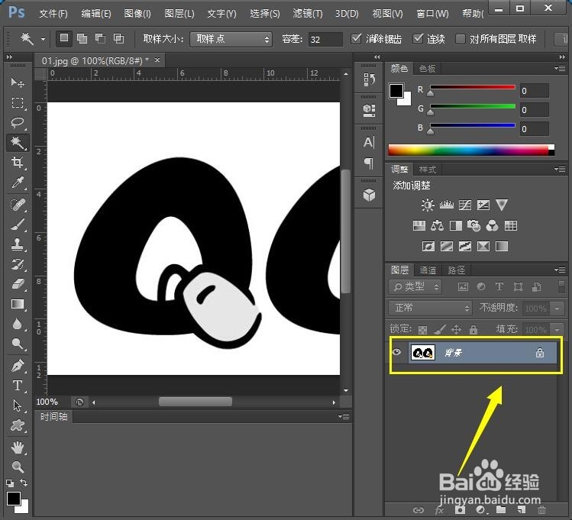Image resolution: width=572 pixels, height=520 pixels.
Task: Select the History Brush tool
Action: 17,263
